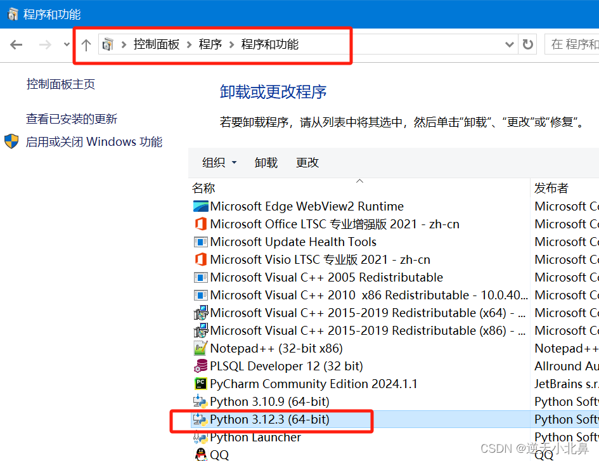
Task: Click the up arrow navigation icon
Action: click(86, 44)
